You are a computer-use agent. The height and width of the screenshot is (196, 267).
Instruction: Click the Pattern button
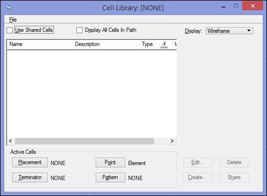click(x=110, y=177)
